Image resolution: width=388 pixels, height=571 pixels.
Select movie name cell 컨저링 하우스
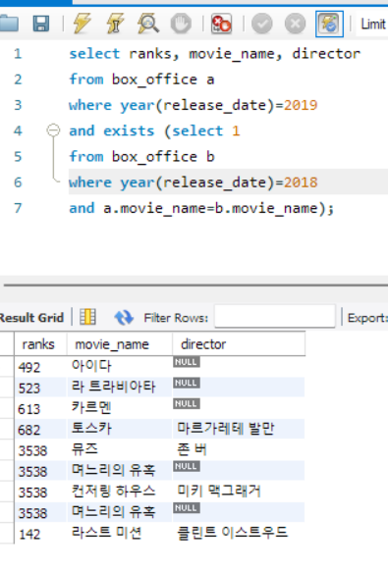120,492
